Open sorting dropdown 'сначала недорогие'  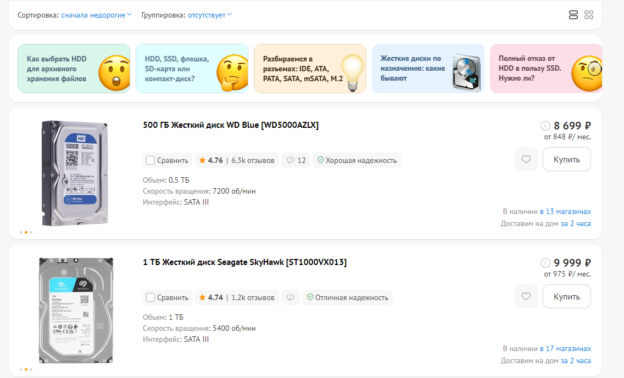click(96, 15)
